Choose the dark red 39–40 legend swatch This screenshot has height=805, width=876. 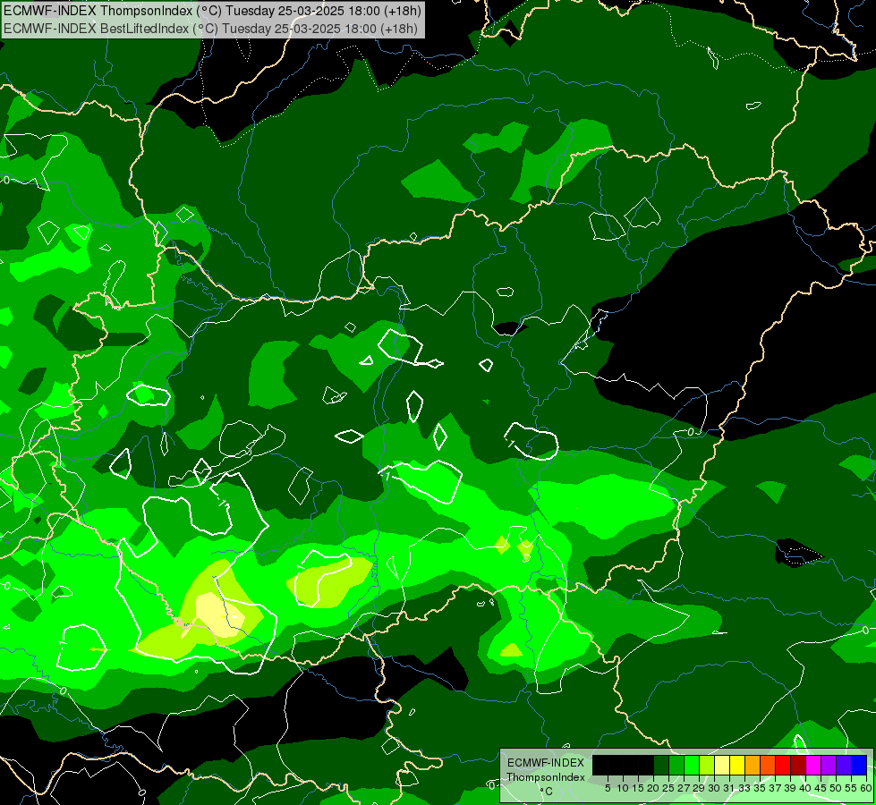tap(798, 765)
